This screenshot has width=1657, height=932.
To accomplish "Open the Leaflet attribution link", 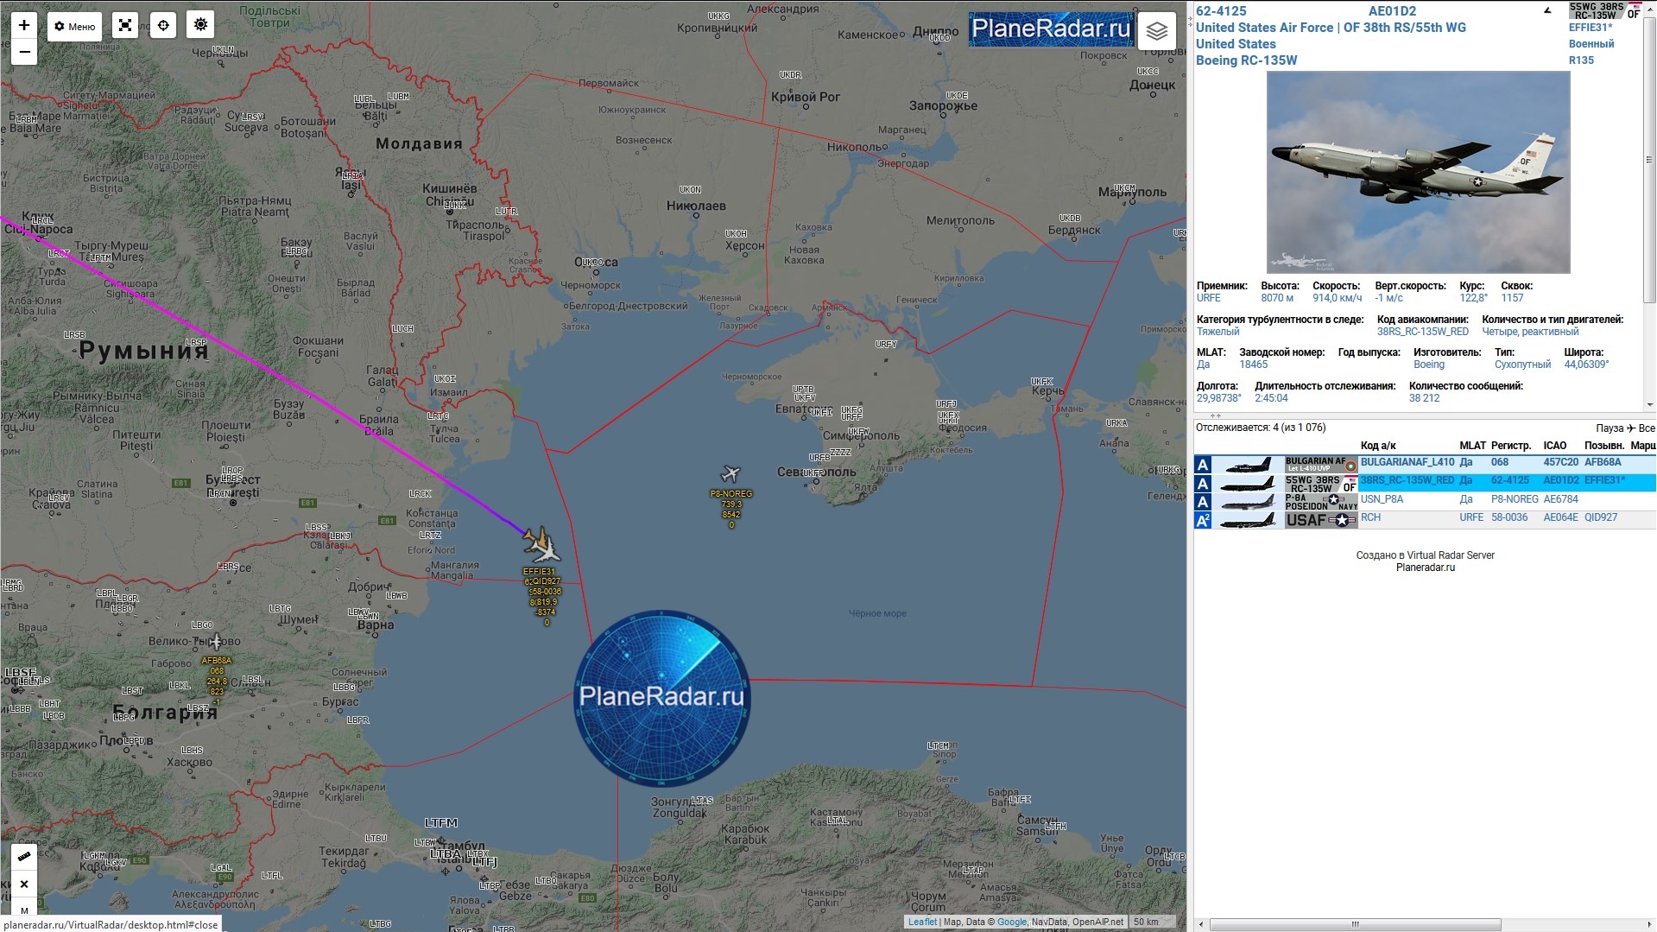I will click(922, 922).
